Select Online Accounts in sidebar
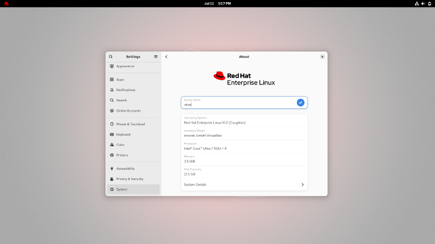 tap(128, 111)
